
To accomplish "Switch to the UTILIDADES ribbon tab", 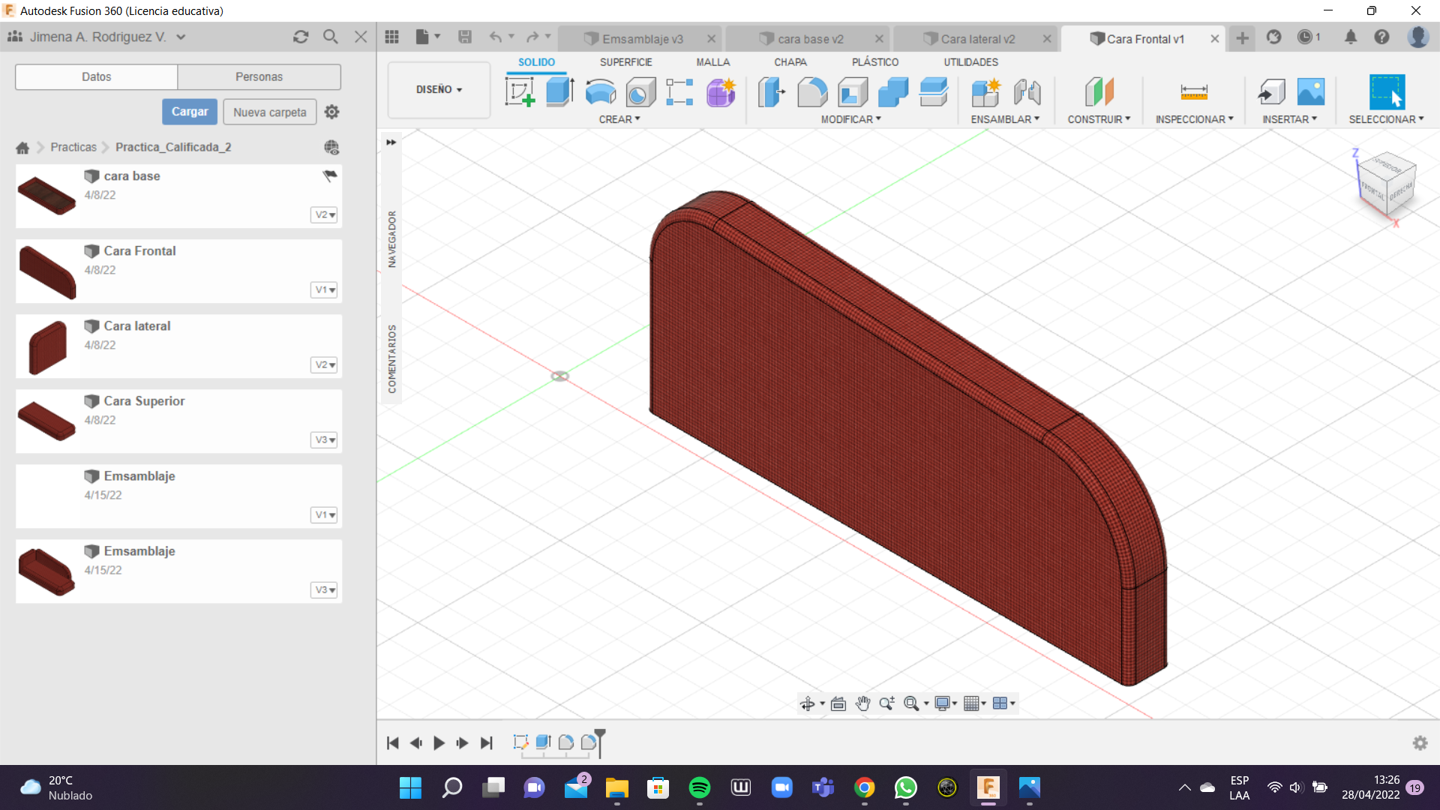I will coord(970,62).
